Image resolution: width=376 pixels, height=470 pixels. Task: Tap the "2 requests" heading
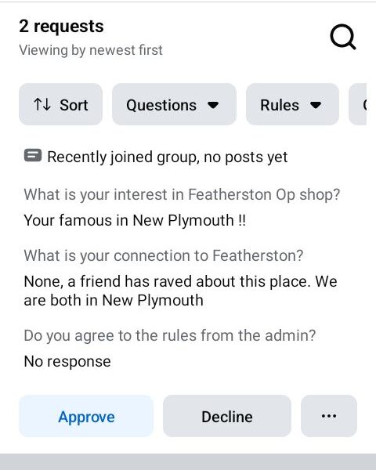(61, 27)
